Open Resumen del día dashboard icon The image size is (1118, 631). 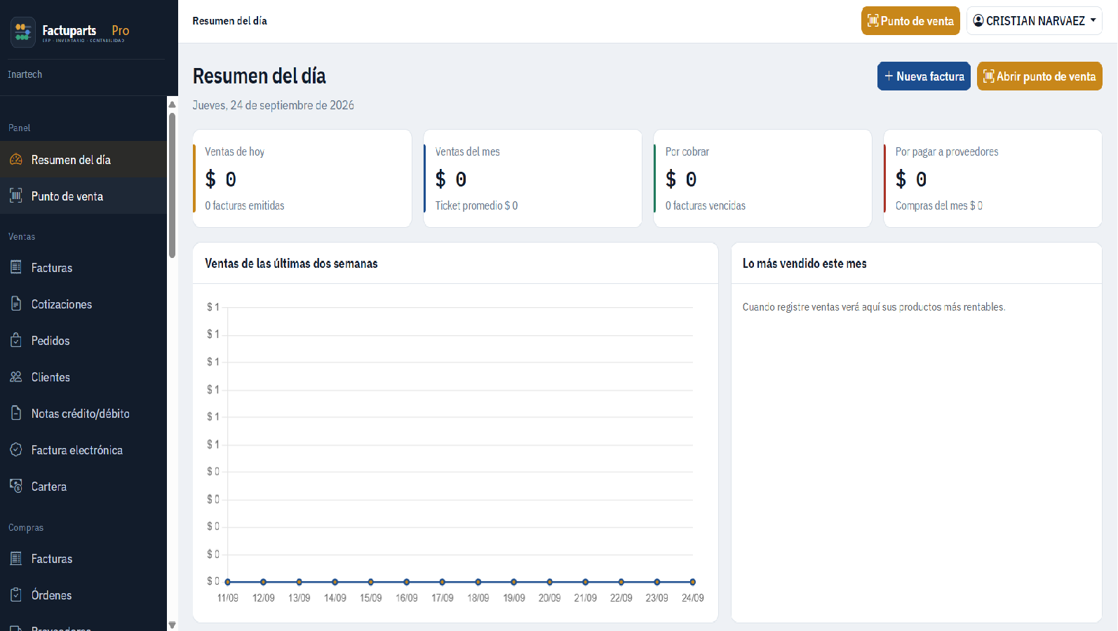tap(16, 160)
